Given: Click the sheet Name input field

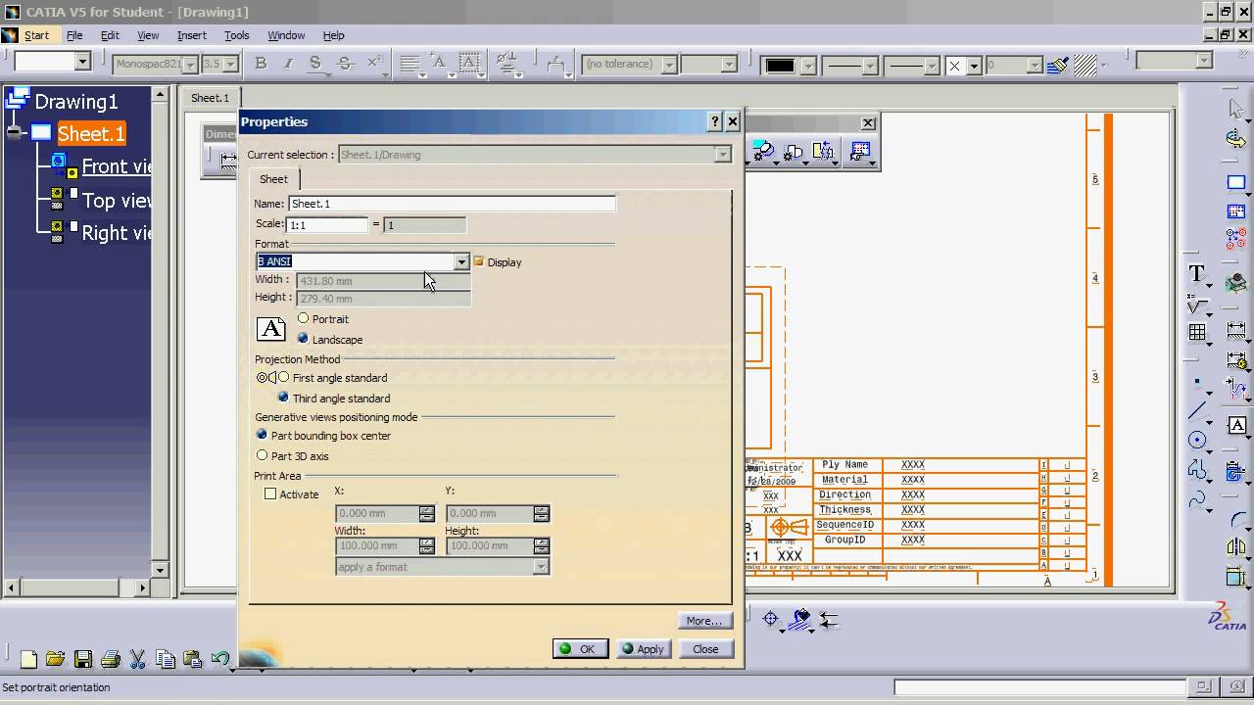Looking at the screenshot, I should [x=452, y=204].
